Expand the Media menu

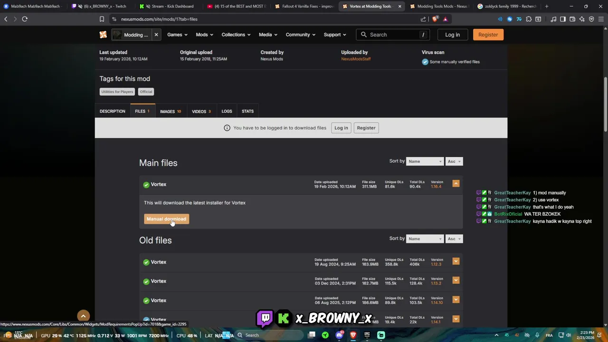point(268,35)
